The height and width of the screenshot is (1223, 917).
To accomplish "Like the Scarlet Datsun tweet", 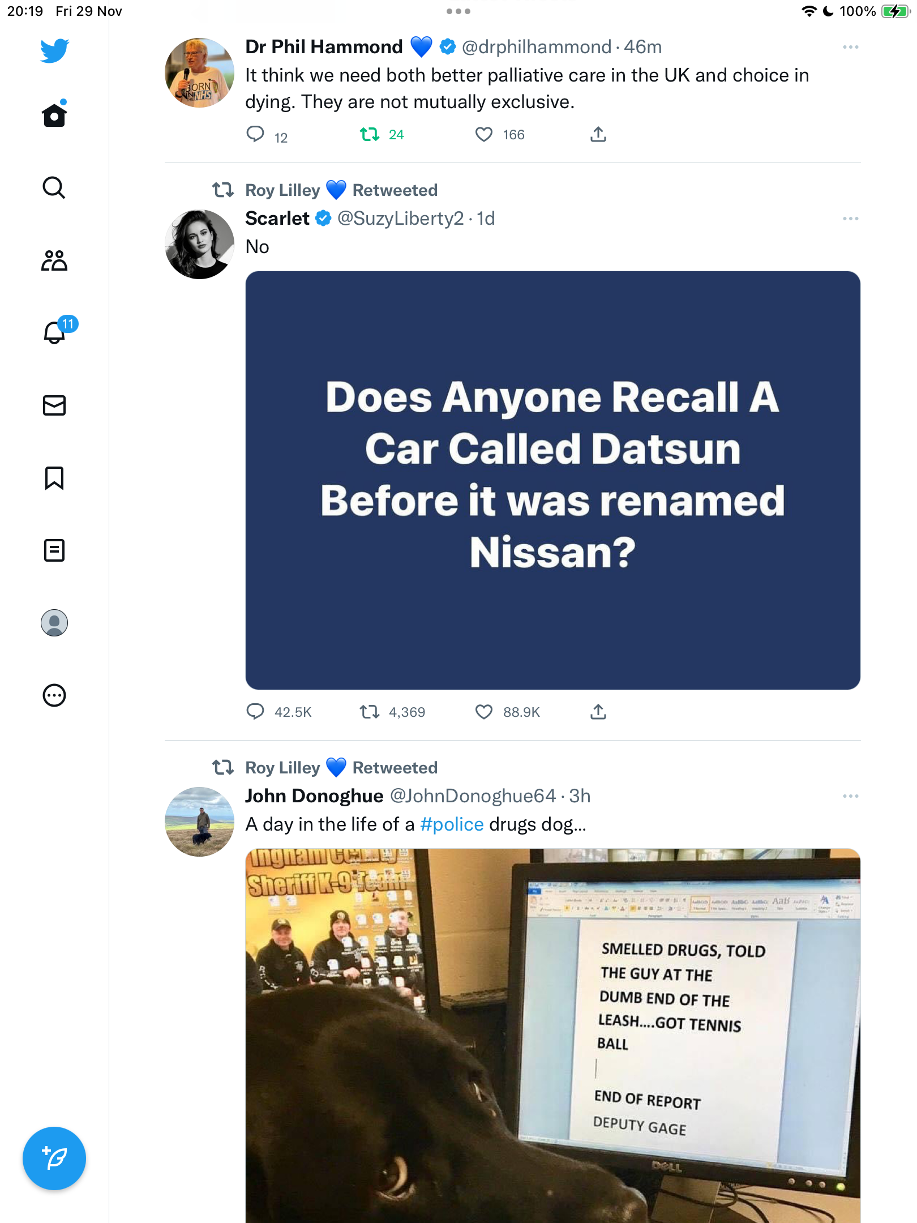I will point(484,712).
